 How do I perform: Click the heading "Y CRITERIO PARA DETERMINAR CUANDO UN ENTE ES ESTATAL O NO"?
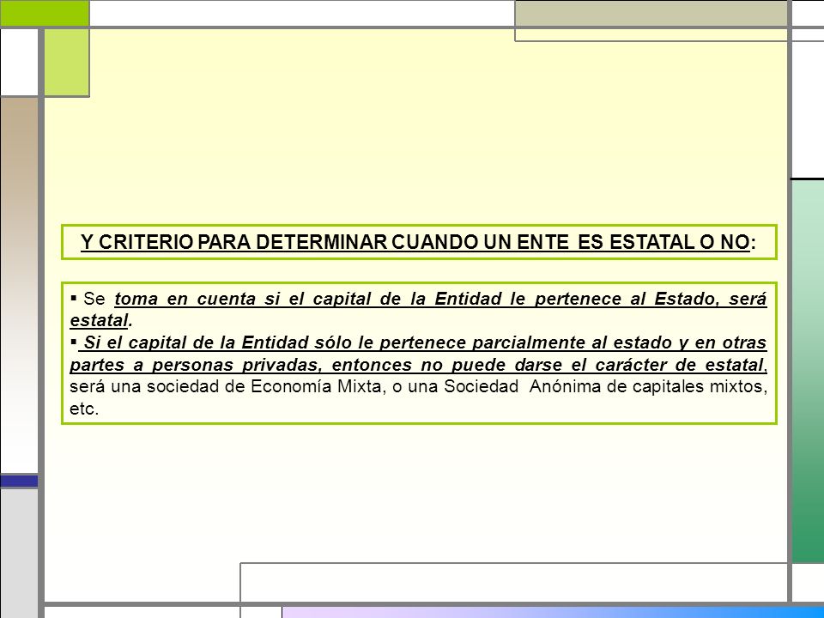click(x=418, y=242)
